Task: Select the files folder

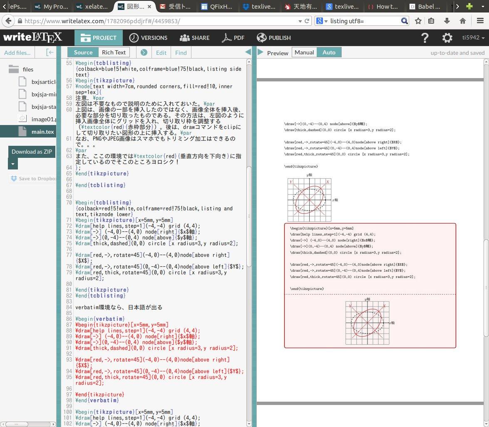Action: click(x=20, y=69)
